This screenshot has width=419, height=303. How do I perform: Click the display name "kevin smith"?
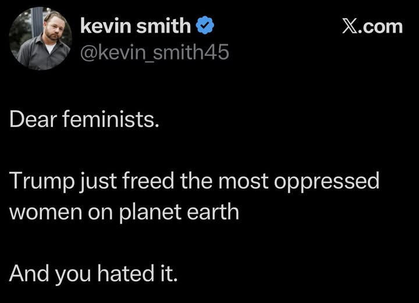pos(135,26)
